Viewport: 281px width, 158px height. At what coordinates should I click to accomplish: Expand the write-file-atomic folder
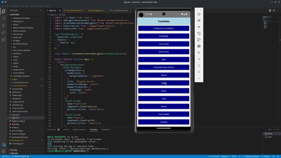click(x=20, y=44)
